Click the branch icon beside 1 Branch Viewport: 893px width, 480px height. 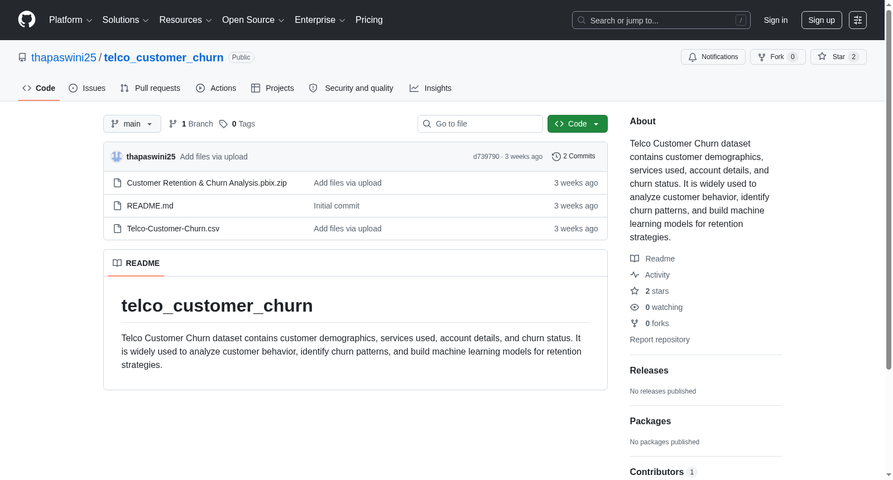pos(173,124)
